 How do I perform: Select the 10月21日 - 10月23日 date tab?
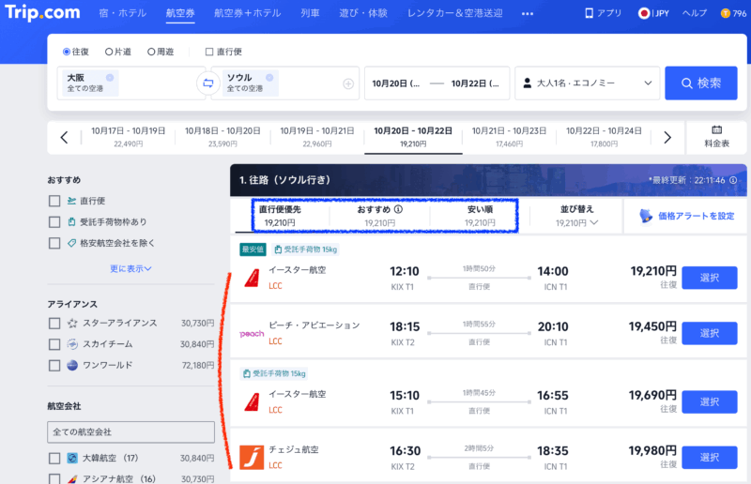[509, 137]
